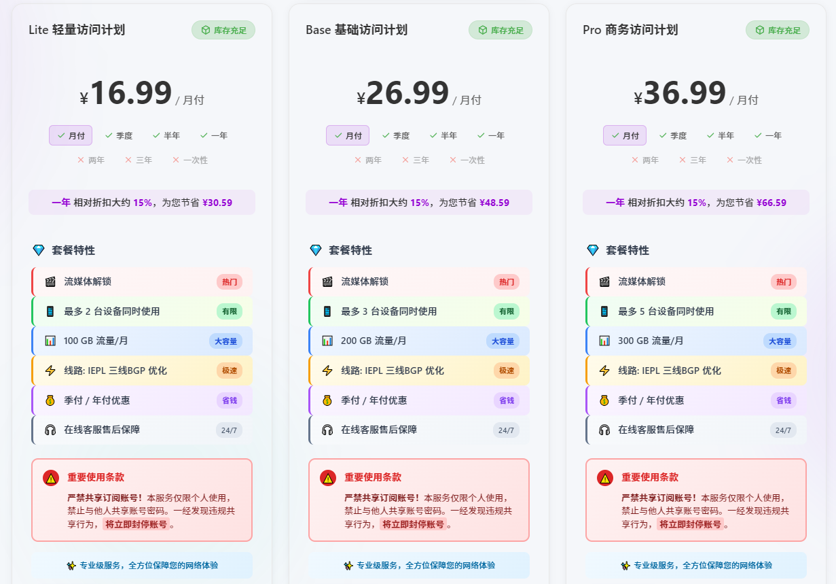
Task: Click headphones icon in Pro plan support row
Action: tap(604, 430)
